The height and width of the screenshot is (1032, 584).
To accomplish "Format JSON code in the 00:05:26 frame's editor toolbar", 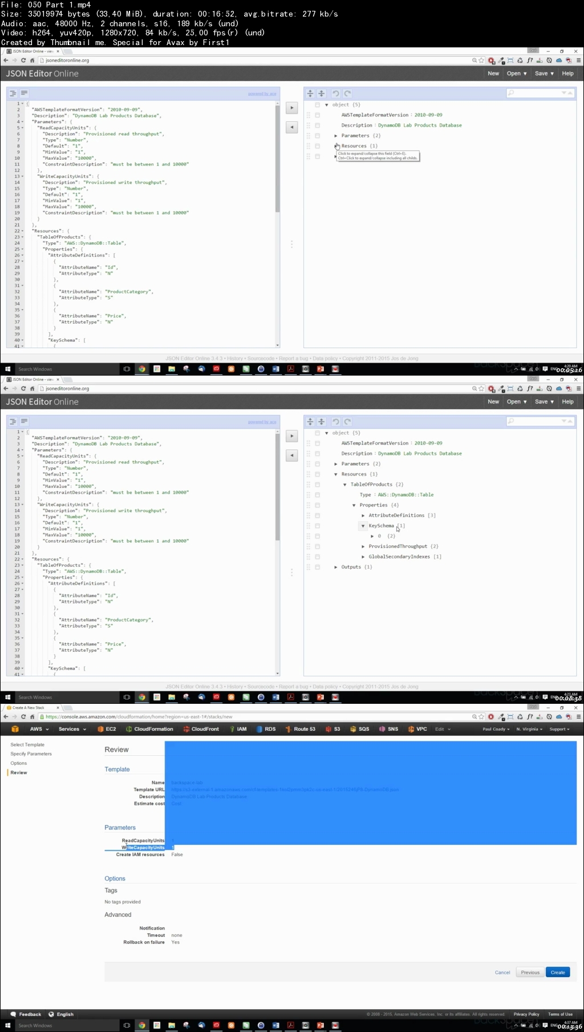I will point(13,93).
